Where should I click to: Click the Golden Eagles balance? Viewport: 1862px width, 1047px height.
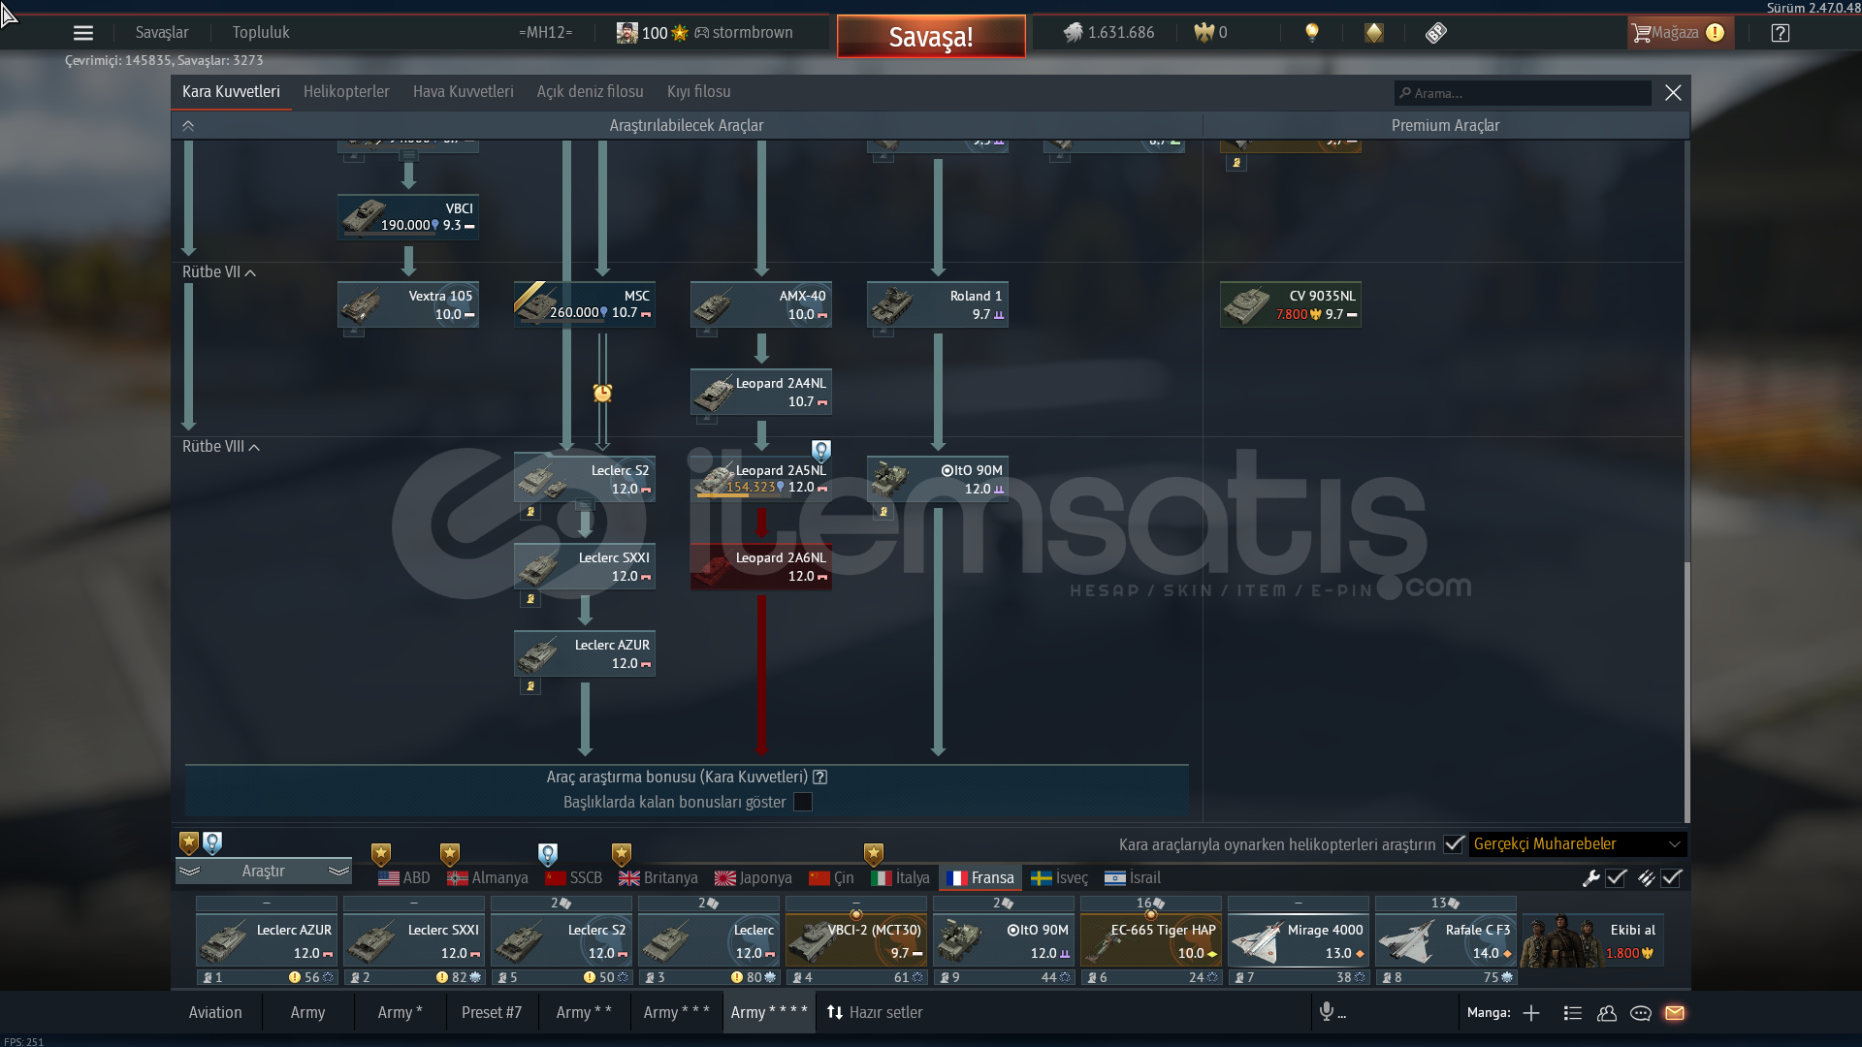(x=1211, y=33)
